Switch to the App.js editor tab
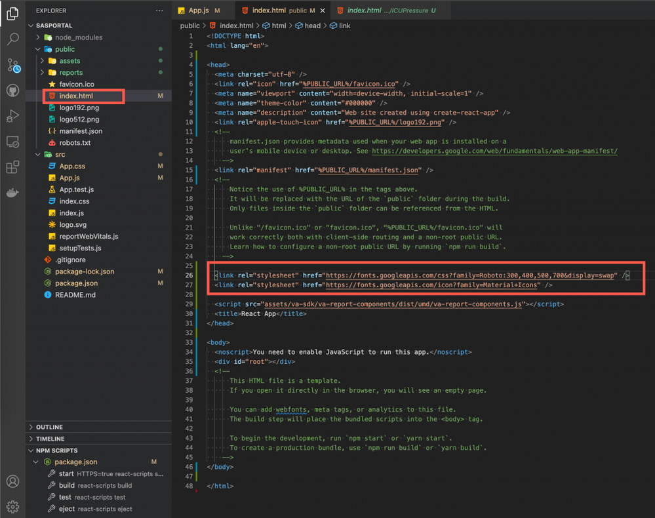This screenshot has width=655, height=518. click(199, 11)
